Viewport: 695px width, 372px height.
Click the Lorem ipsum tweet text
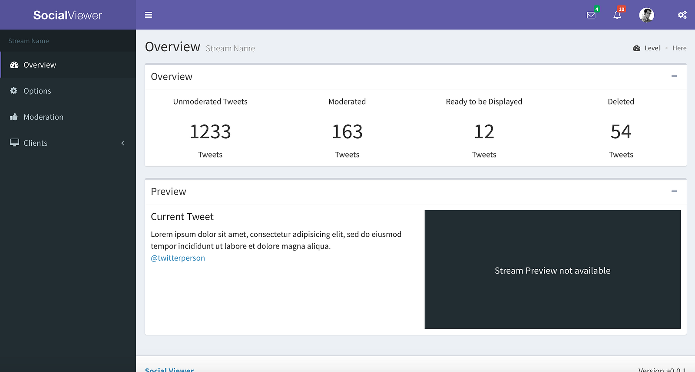click(x=276, y=240)
